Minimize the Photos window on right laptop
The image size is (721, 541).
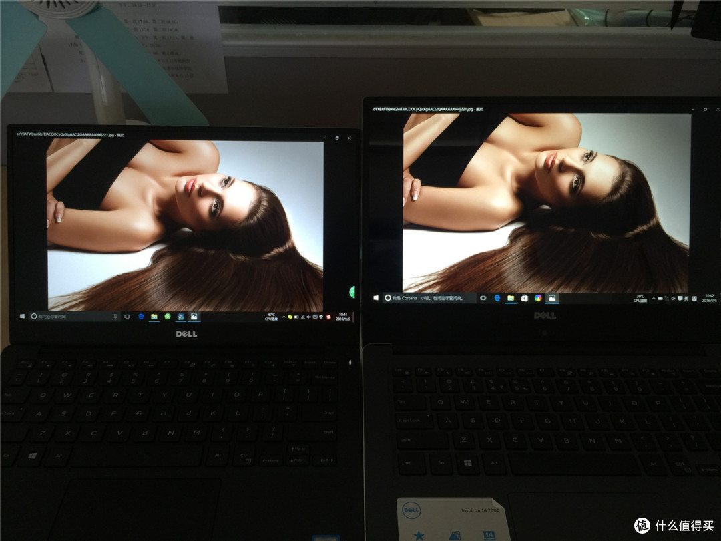[x=692, y=109]
